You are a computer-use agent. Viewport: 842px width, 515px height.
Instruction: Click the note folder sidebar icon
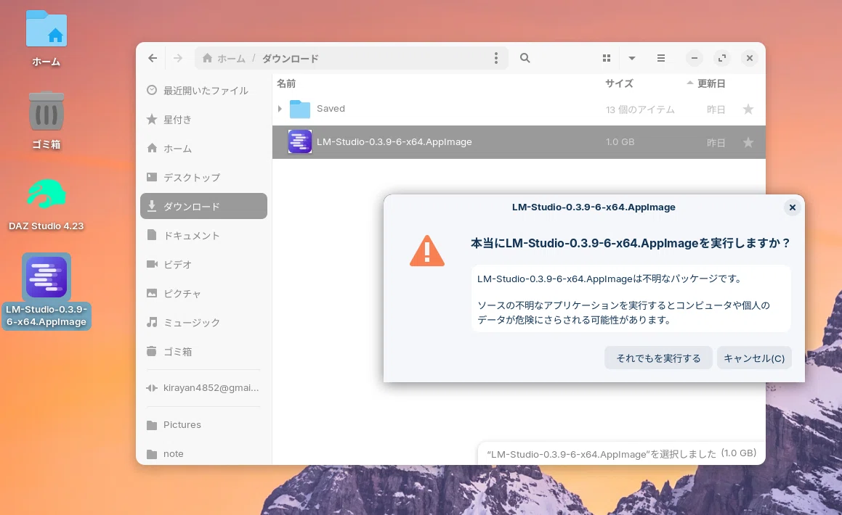click(x=152, y=454)
